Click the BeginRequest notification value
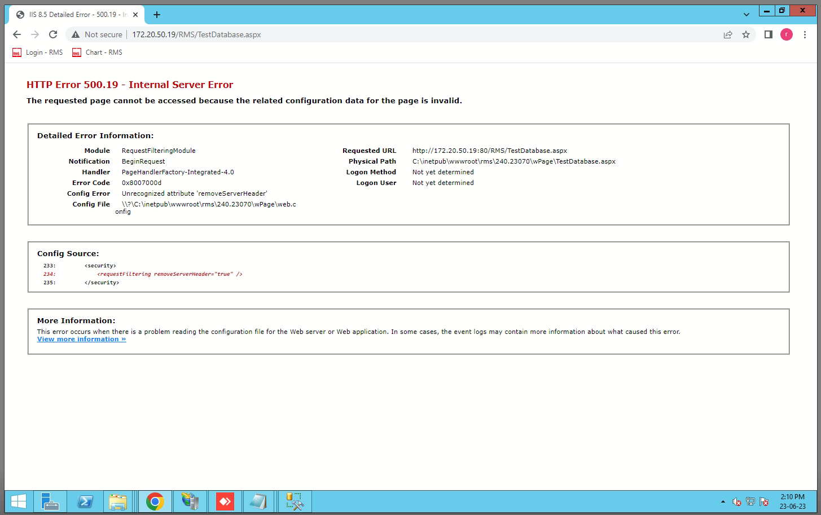The image size is (821, 515). coord(143,161)
